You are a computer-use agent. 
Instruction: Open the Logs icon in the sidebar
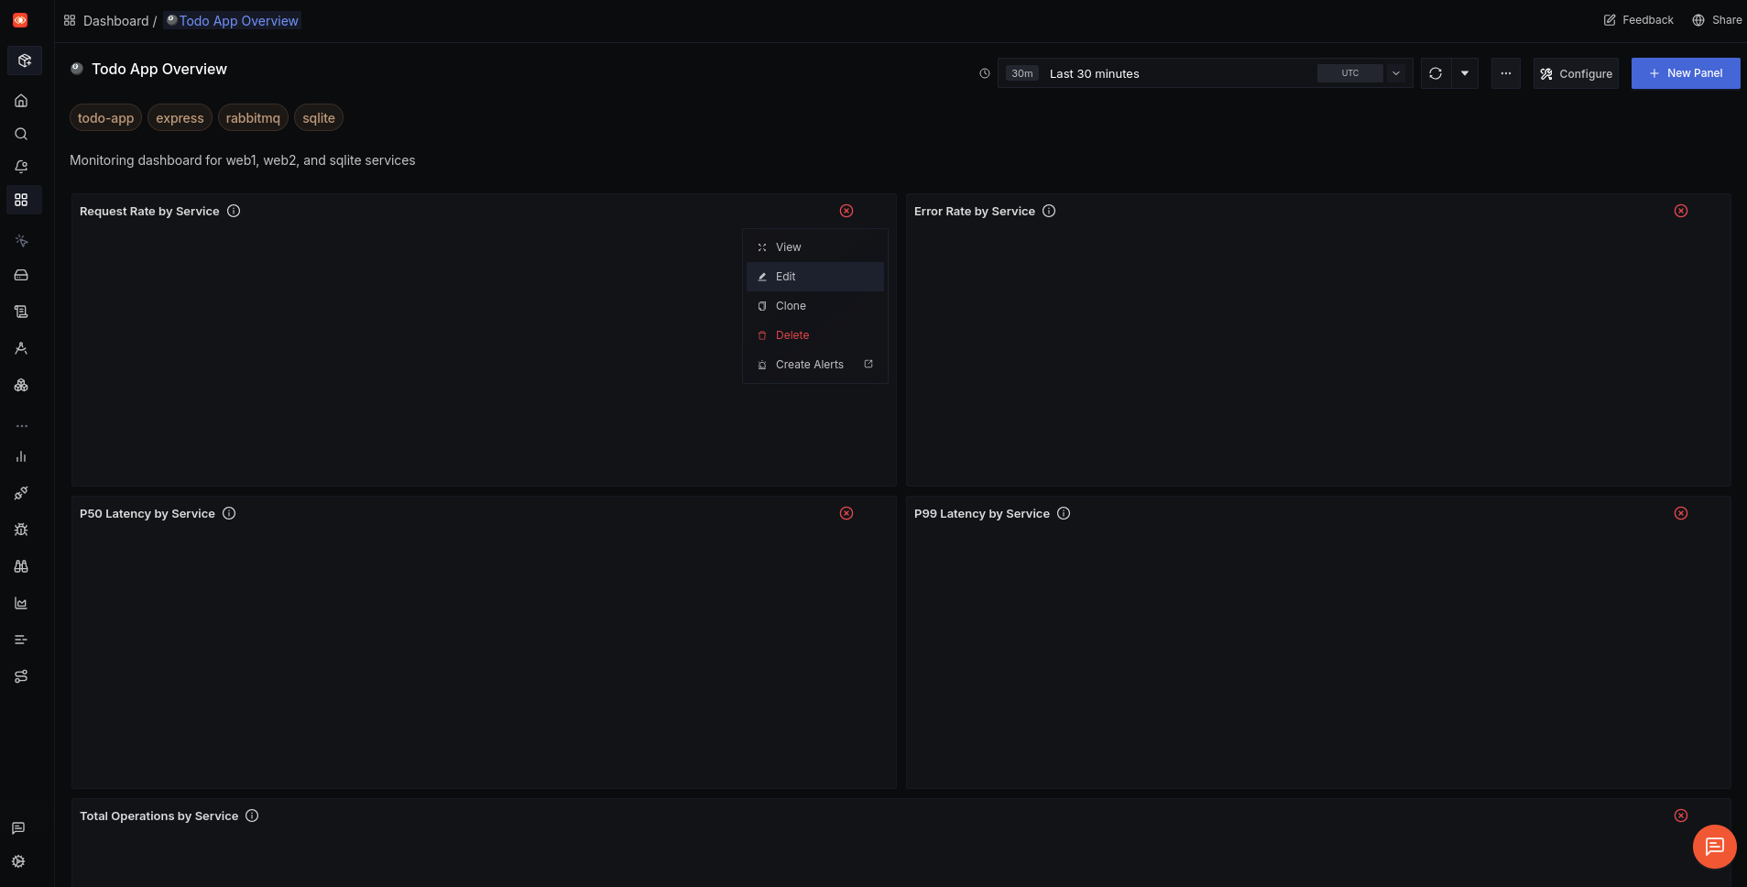(x=20, y=311)
